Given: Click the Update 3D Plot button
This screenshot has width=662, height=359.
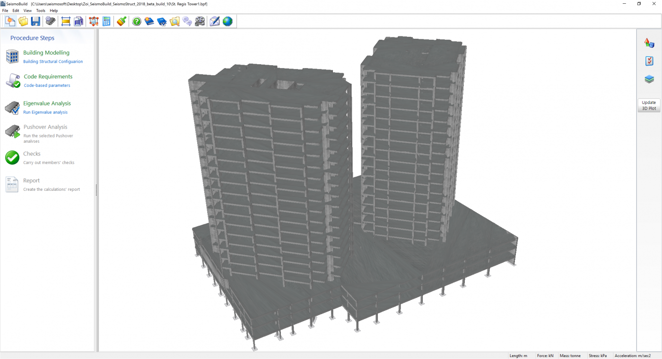Looking at the screenshot, I should pos(649,105).
